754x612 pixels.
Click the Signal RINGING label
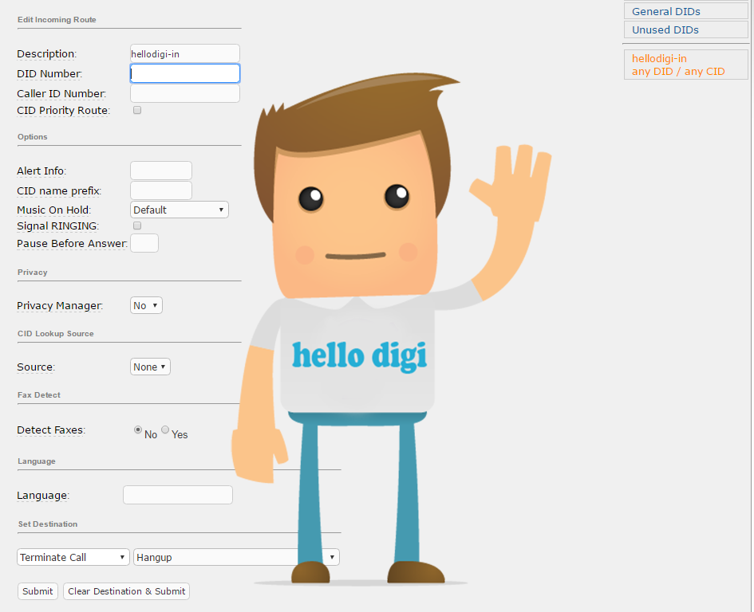(x=57, y=226)
